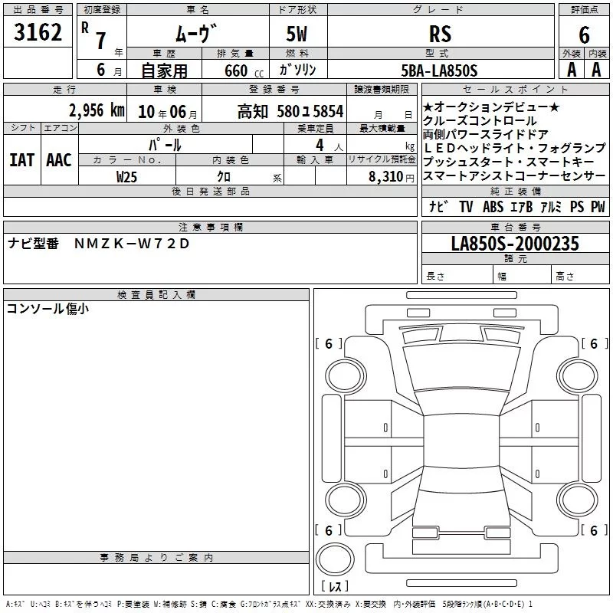Click the overall evaluation score 6
This screenshot has width=613, height=613.
pyautogui.click(x=584, y=34)
